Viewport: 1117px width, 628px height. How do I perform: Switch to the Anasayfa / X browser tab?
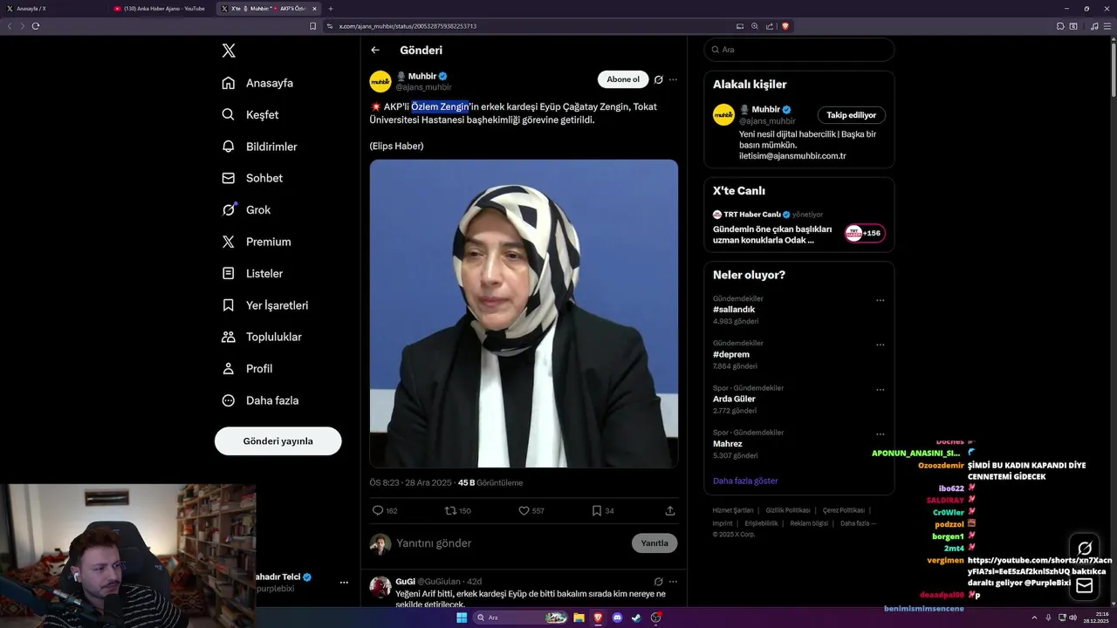coord(52,8)
